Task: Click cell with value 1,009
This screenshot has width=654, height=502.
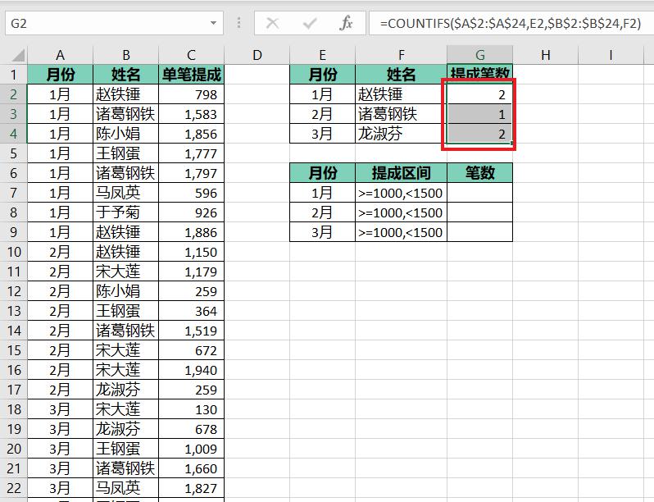Action: tap(192, 449)
